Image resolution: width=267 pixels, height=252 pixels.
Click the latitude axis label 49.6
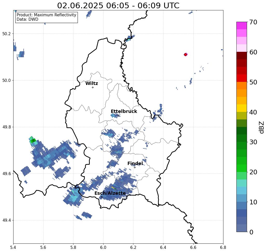tap(6, 174)
